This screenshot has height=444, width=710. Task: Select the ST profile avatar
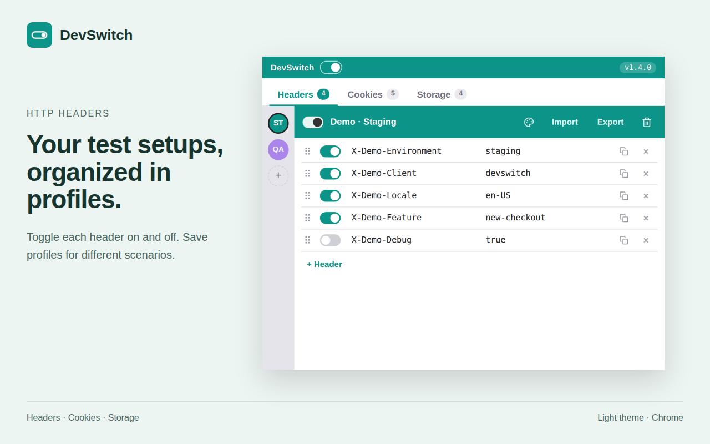278,123
